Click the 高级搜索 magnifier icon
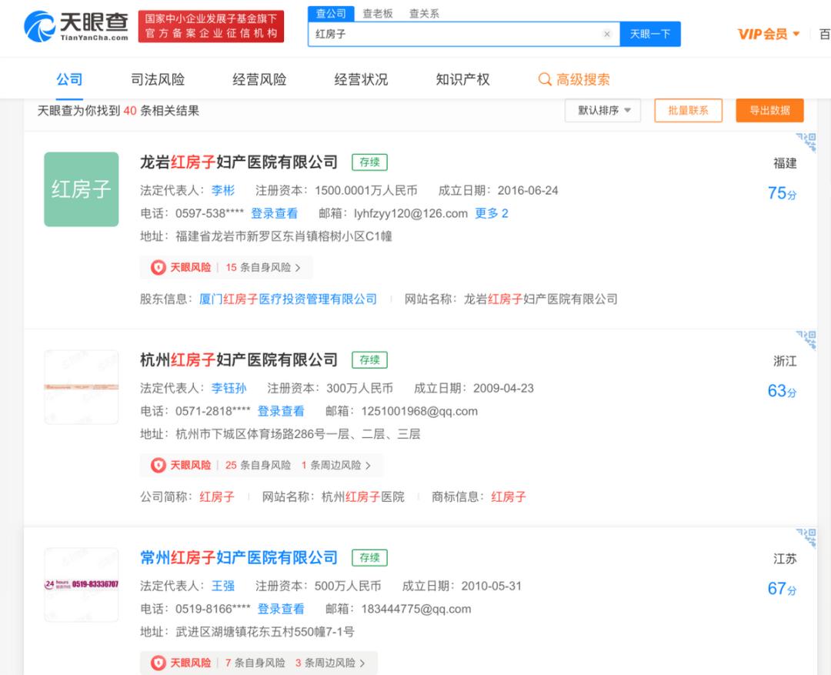Image resolution: width=831 pixels, height=675 pixels. tap(546, 79)
